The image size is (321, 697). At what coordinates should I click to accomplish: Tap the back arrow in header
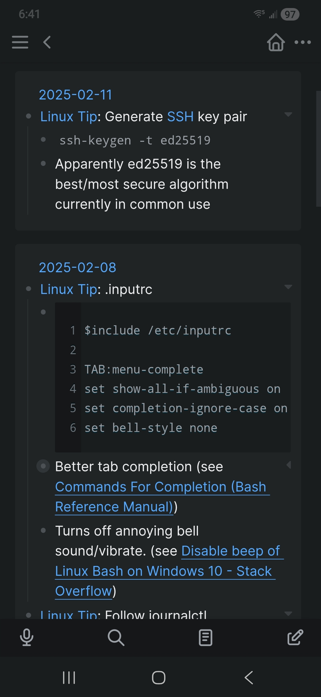point(47,42)
